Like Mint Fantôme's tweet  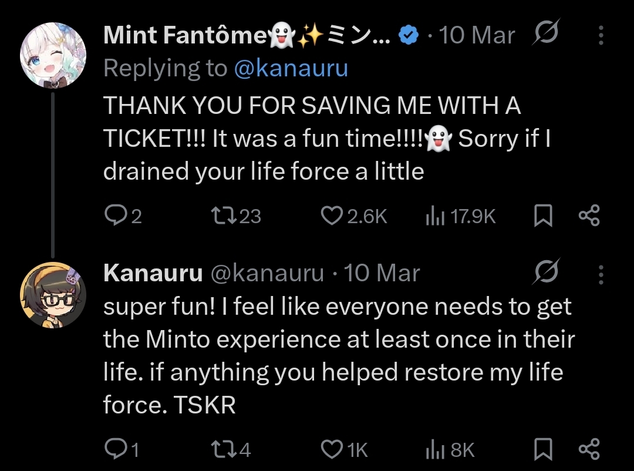pos(332,217)
